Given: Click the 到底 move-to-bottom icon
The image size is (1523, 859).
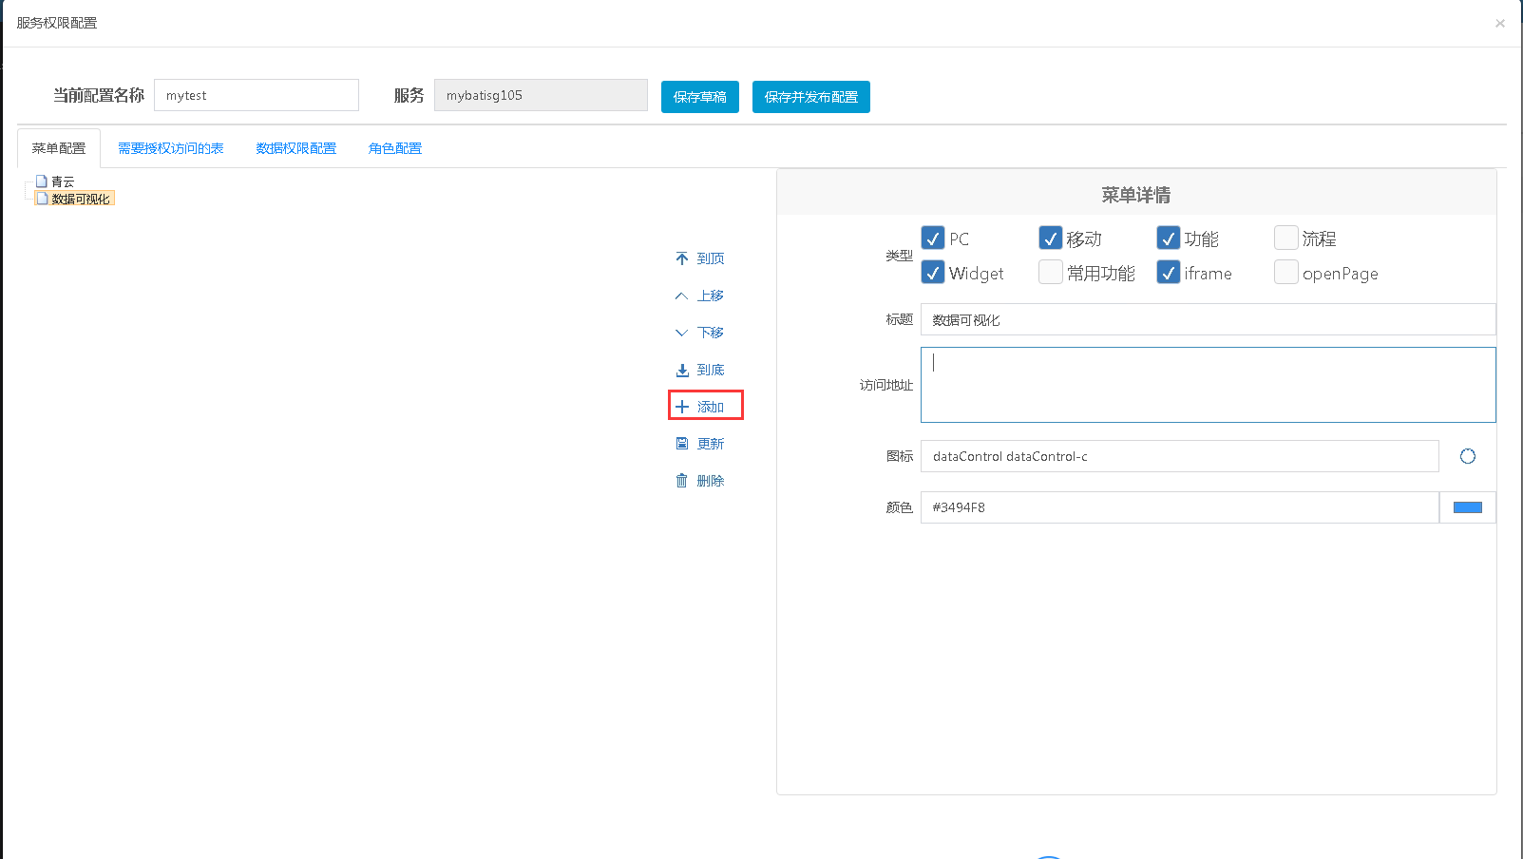Looking at the screenshot, I should coord(681,370).
